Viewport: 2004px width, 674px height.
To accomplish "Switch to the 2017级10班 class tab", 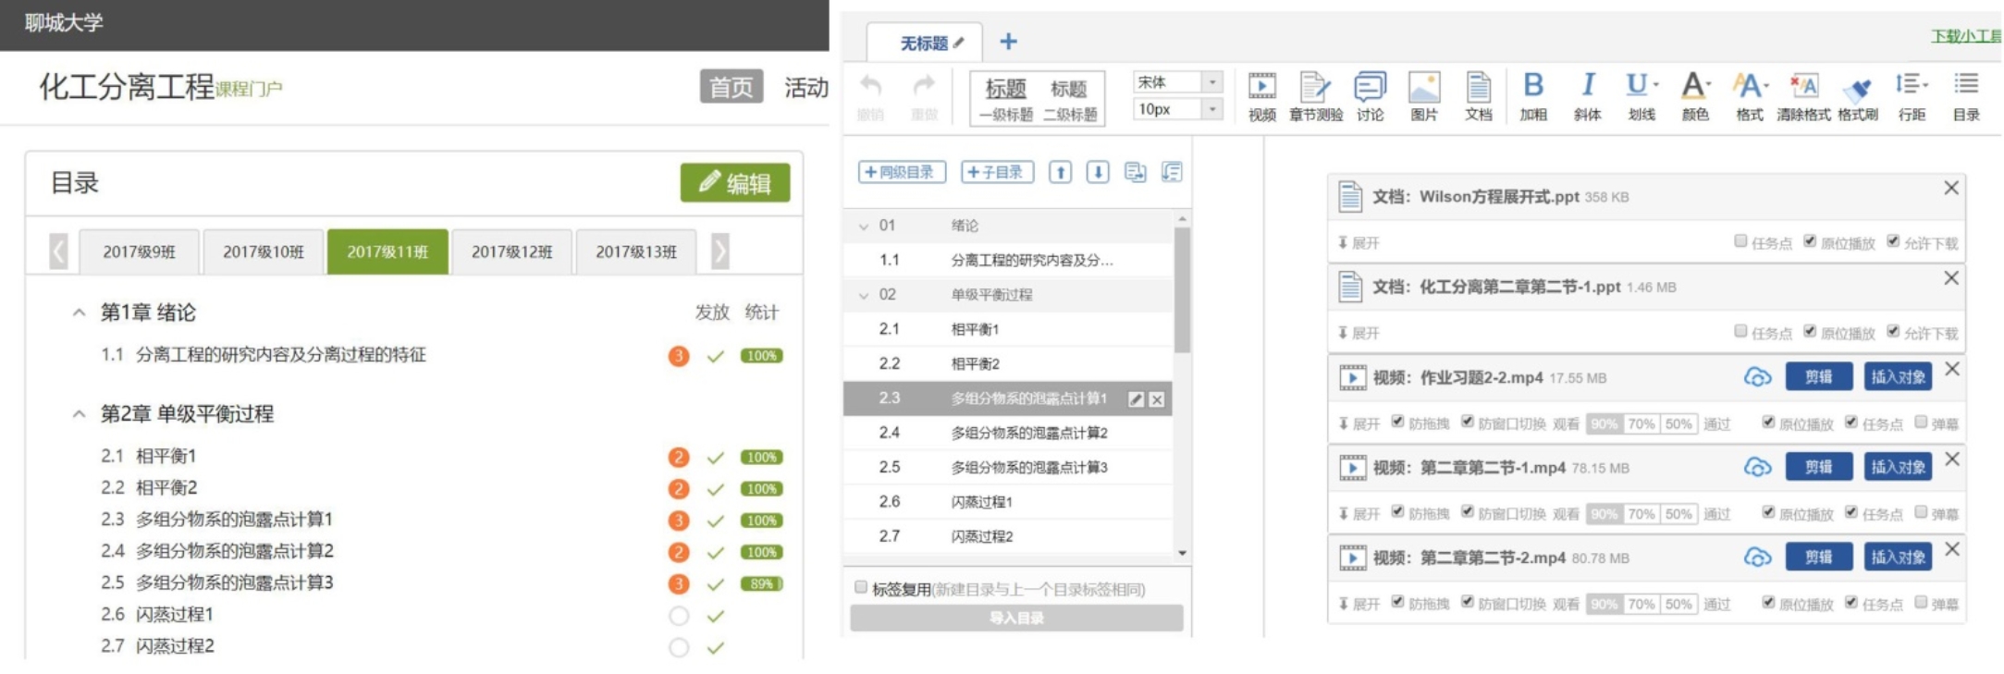I will pyautogui.click(x=264, y=251).
